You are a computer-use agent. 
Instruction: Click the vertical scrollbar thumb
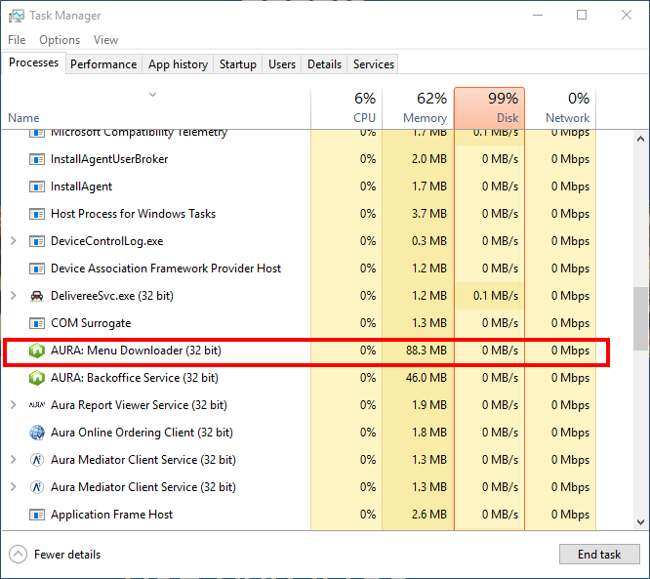pos(640,319)
